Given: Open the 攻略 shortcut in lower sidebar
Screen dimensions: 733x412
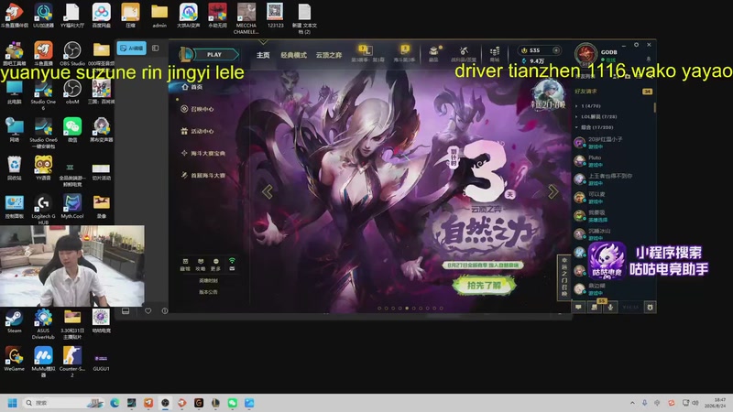Looking at the screenshot, I should pyautogui.click(x=201, y=265).
